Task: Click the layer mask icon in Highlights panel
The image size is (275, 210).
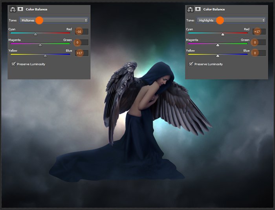Action: point(198,9)
